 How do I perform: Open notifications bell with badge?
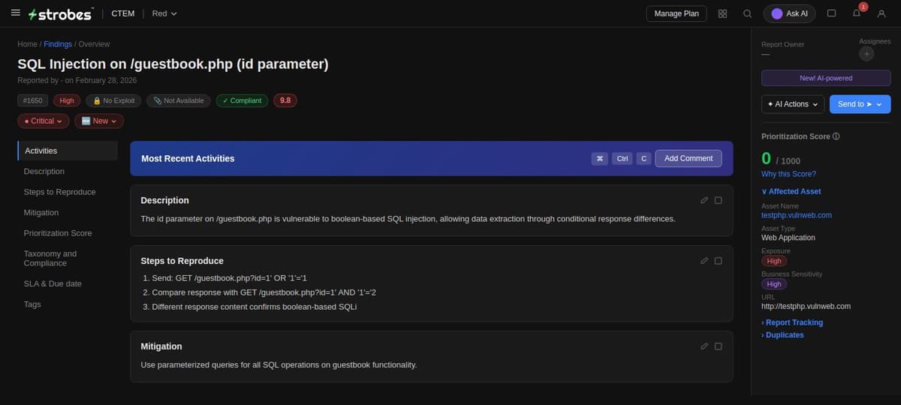(857, 13)
